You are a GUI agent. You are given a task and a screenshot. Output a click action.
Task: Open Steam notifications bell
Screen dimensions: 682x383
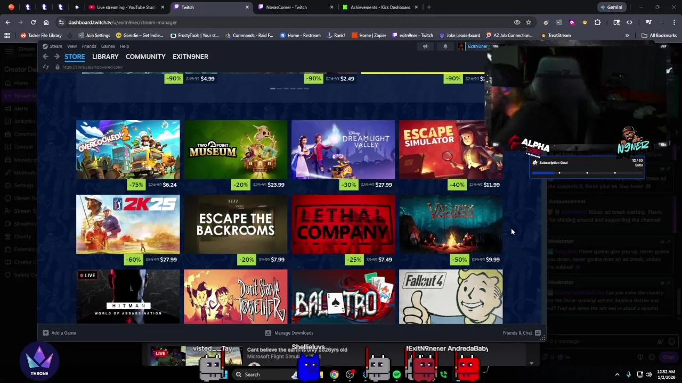445,46
